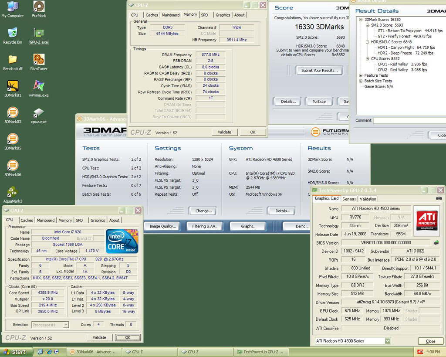
Task: Switch to Caches tab in memory CPU-Z
Action: (152, 15)
